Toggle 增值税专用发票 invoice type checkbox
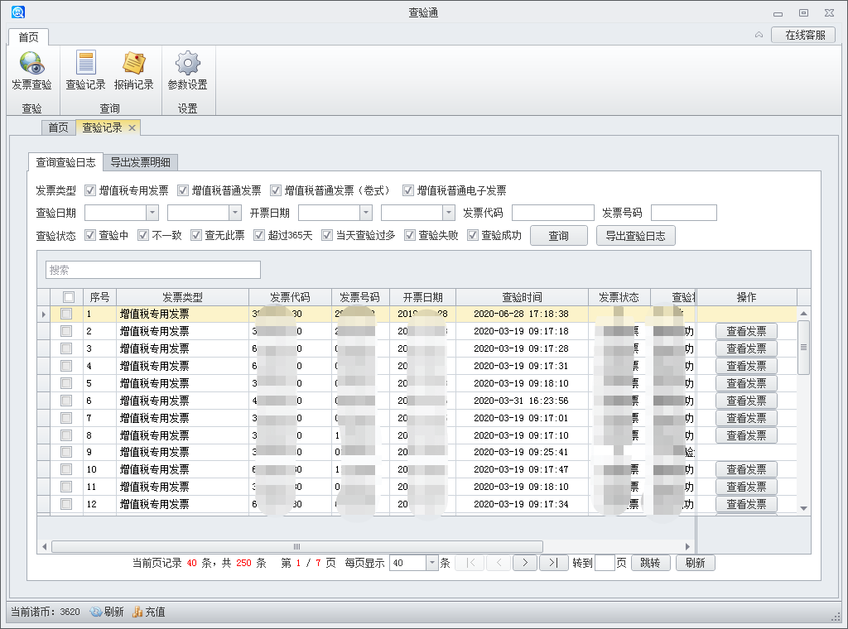 coord(90,190)
